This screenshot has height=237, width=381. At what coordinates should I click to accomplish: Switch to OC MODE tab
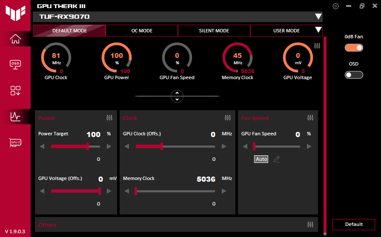pyautogui.click(x=142, y=31)
